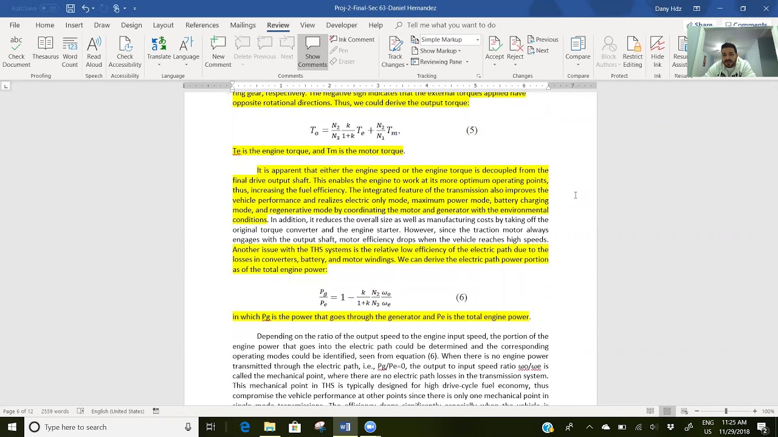Open the Developer tab

click(x=342, y=25)
